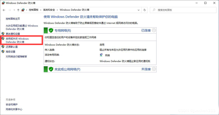Expand 来宾或公用网络 section with chevron
Viewport: 219px width, 115px height.
(x=154, y=69)
